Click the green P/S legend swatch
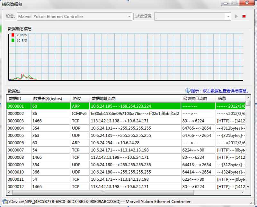Image resolution: width=257 pixels, height=207 pixels. (13, 40)
